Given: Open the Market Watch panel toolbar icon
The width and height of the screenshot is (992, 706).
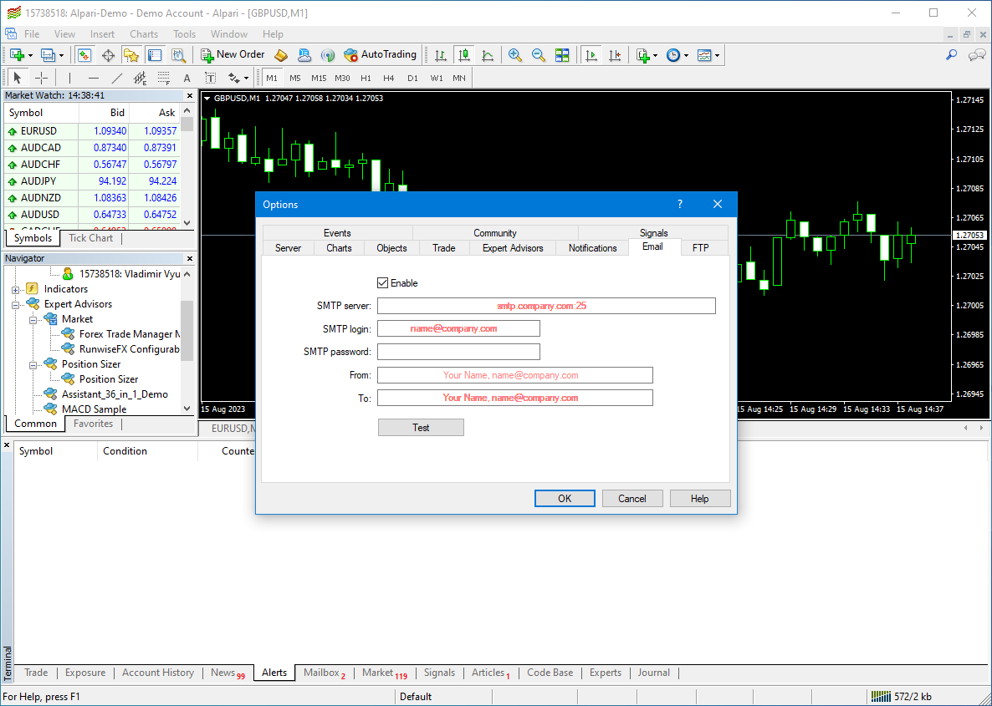Looking at the screenshot, I should pos(84,55).
